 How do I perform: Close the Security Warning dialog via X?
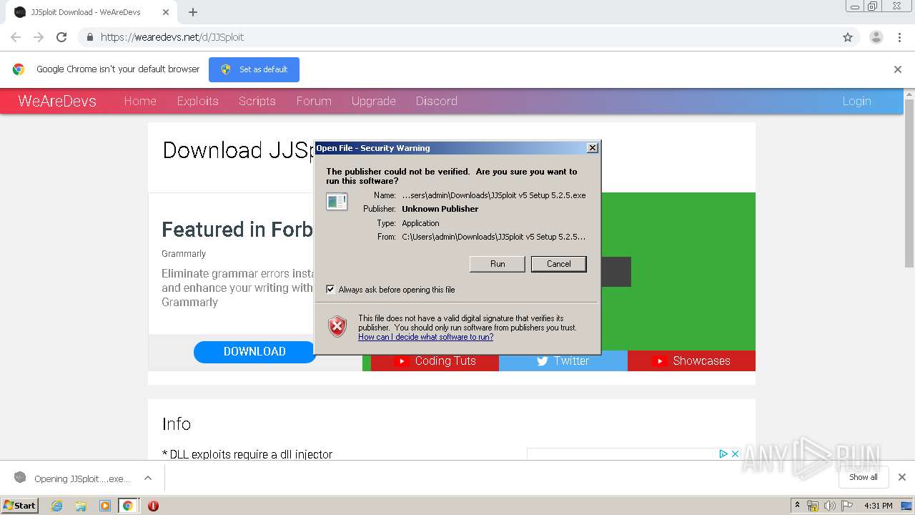[x=592, y=148]
